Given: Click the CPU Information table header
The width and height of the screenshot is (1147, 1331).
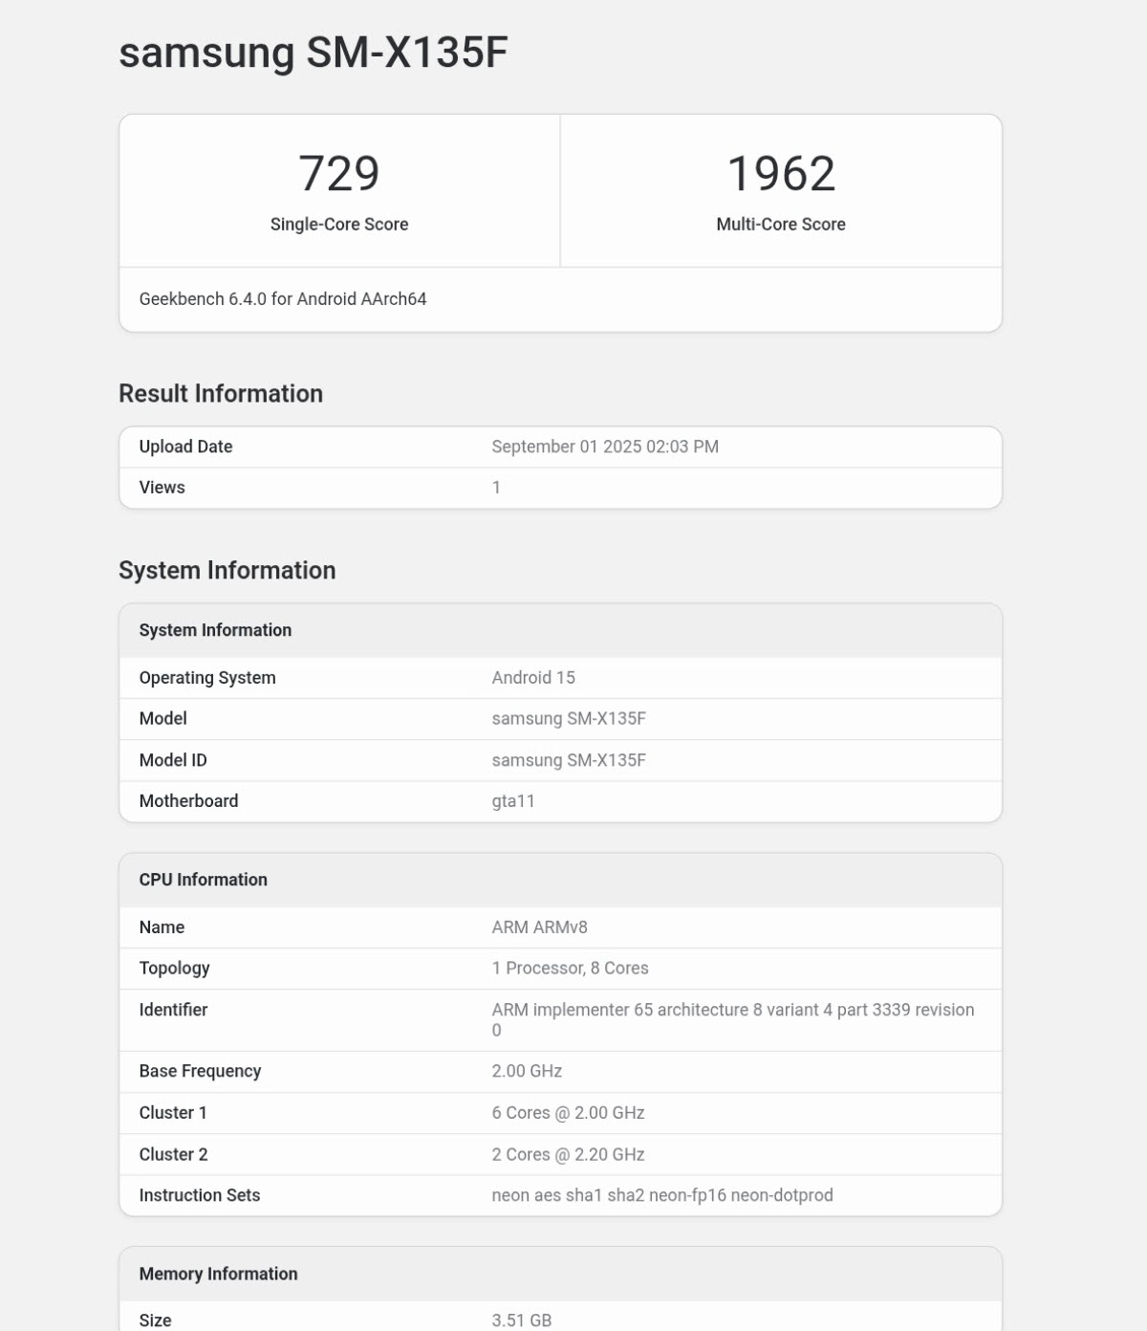Looking at the screenshot, I should coord(204,880).
